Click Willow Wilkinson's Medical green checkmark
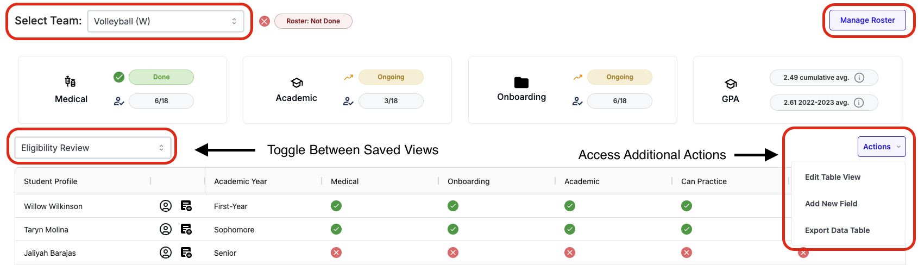Screen dimensions: 918x265 pos(336,206)
